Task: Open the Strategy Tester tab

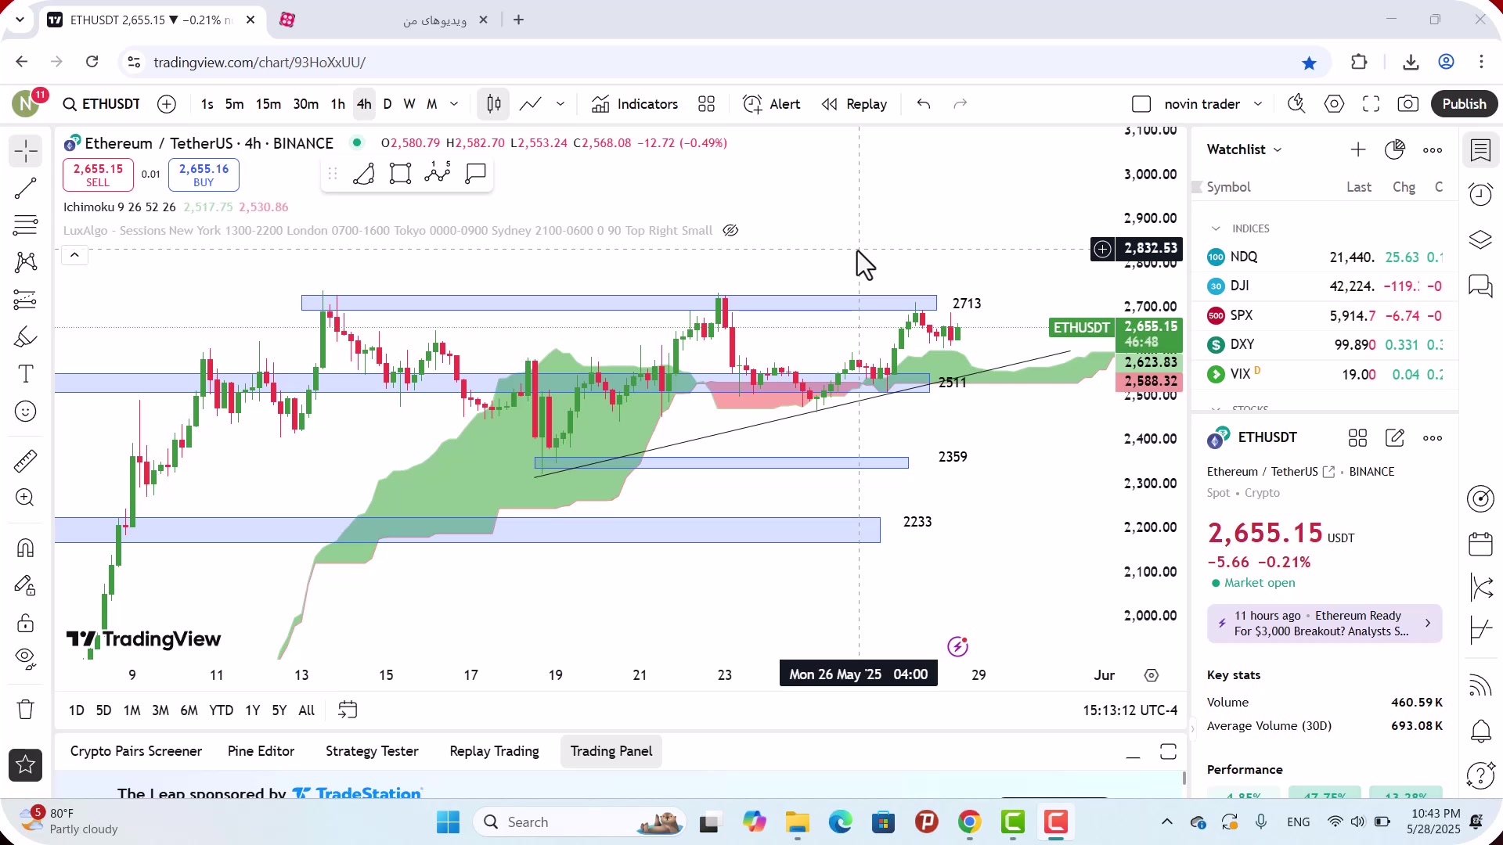Action: click(372, 751)
